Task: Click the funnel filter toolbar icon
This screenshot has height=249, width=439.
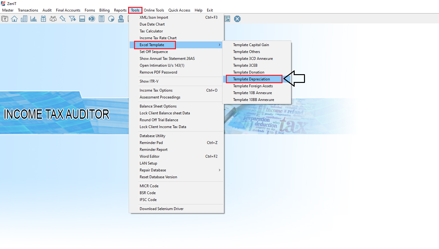Action: tap(72, 19)
